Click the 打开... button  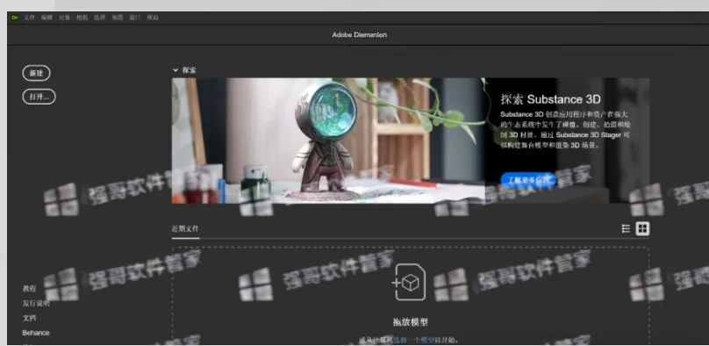point(39,97)
